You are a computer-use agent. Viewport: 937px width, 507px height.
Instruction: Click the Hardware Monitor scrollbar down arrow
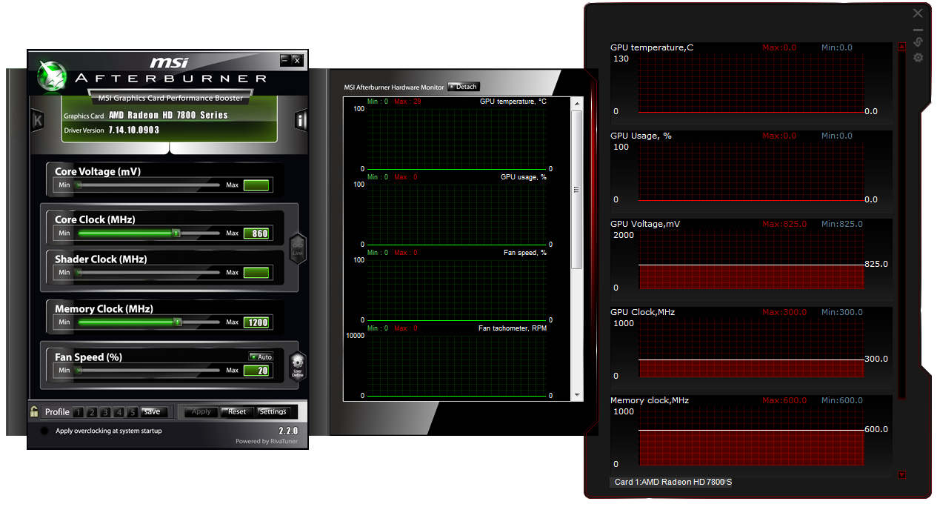pyautogui.click(x=577, y=394)
